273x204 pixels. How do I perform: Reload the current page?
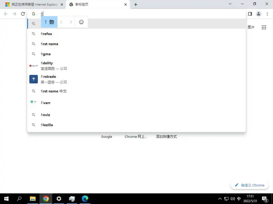(x=23, y=14)
